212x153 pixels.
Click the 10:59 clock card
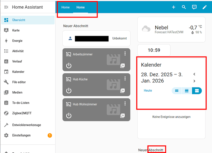click(x=154, y=50)
